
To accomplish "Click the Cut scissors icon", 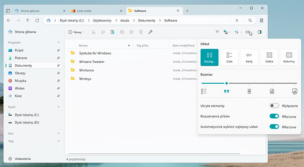I will (93, 32).
